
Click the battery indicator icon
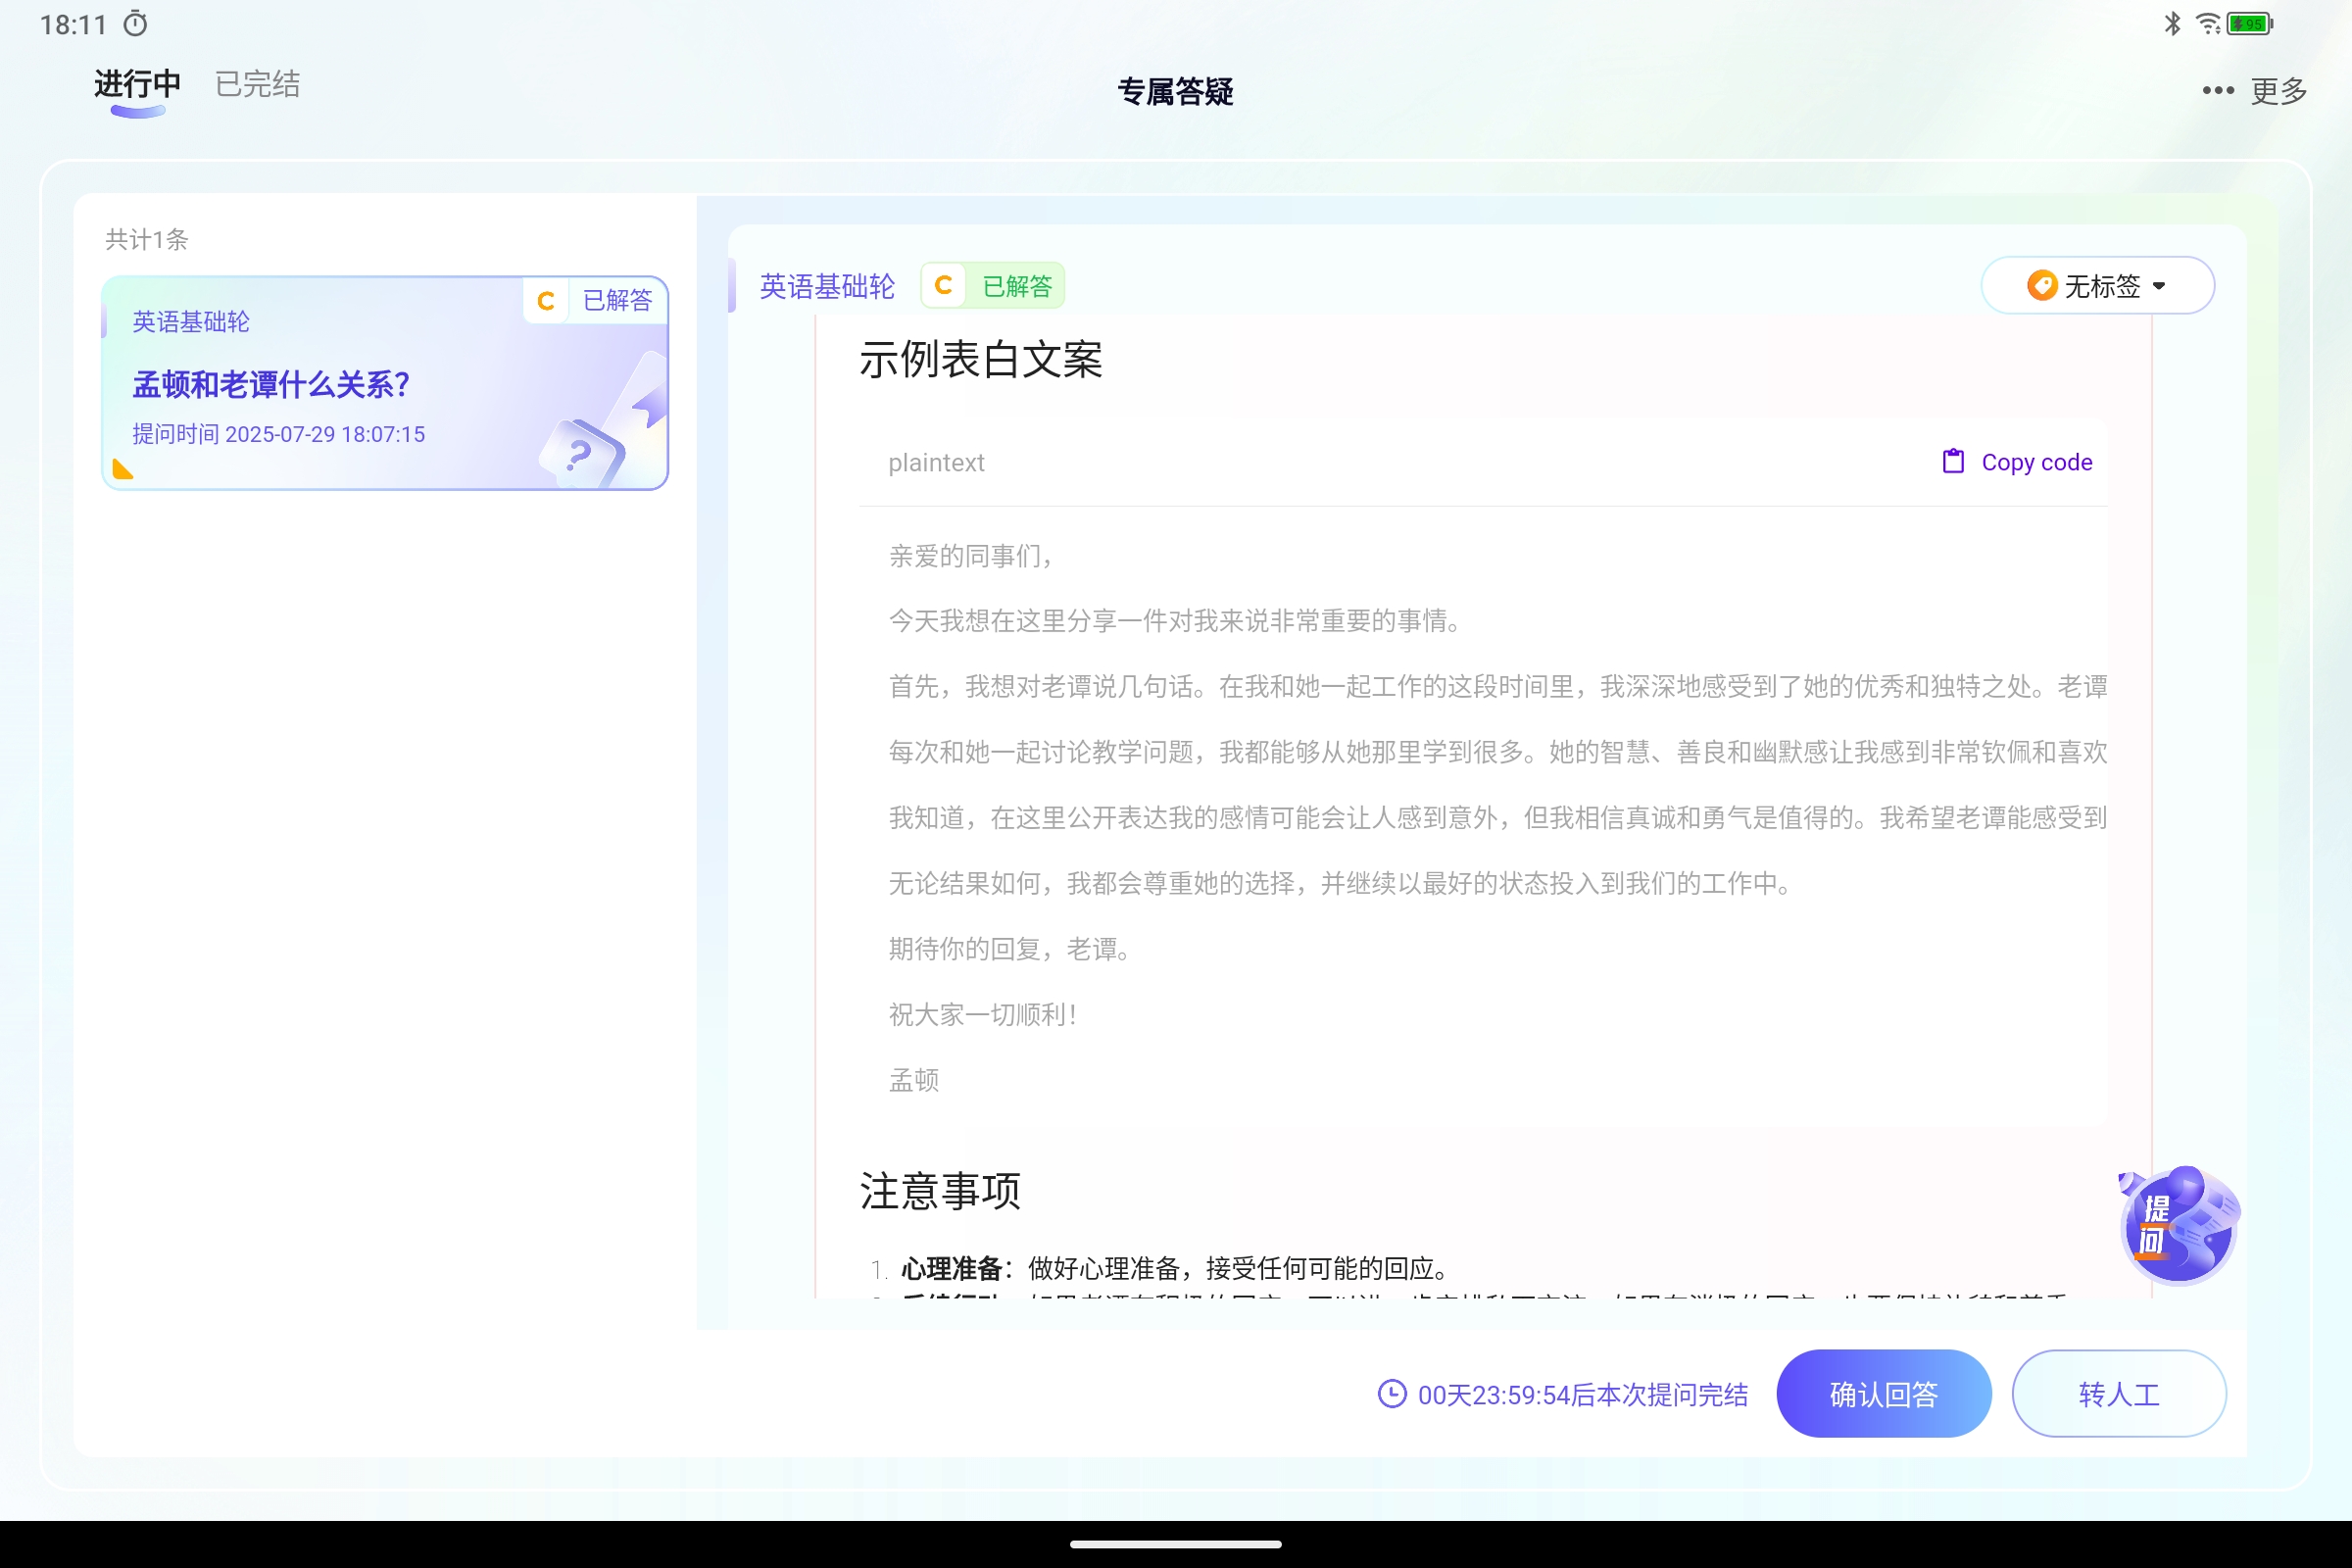click(x=2250, y=23)
